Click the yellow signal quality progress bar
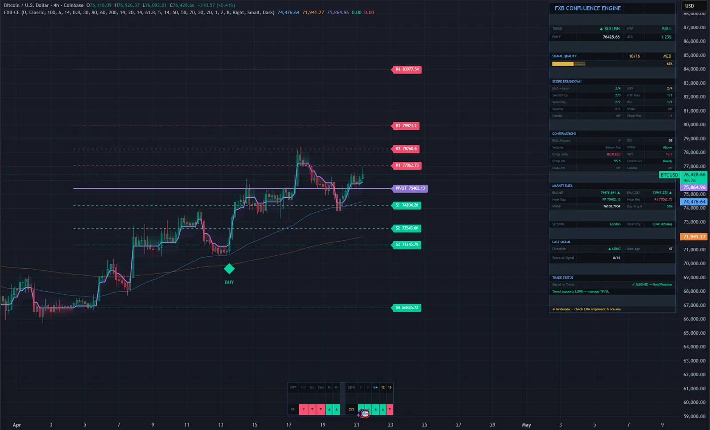 pos(568,64)
